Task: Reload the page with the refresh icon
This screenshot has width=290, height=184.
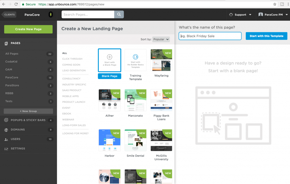Action: [x=16, y=4]
